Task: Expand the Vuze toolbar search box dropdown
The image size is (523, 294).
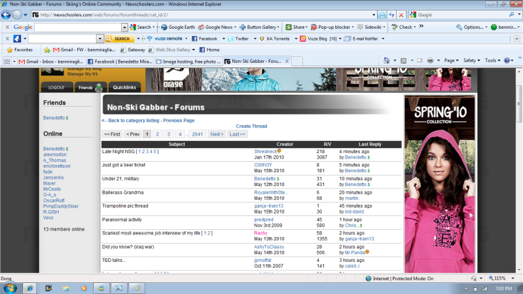Action: (x=99, y=39)
